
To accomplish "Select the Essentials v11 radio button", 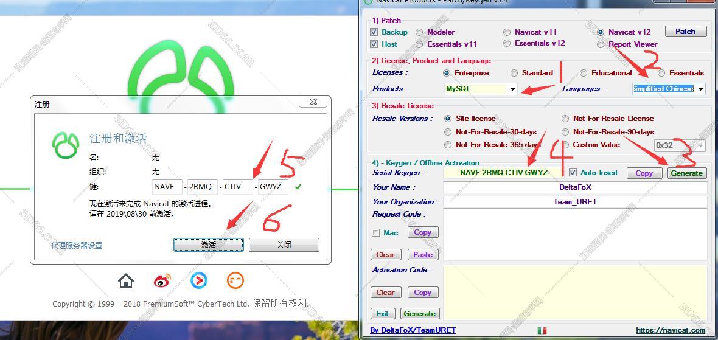I will pos(419,44).
